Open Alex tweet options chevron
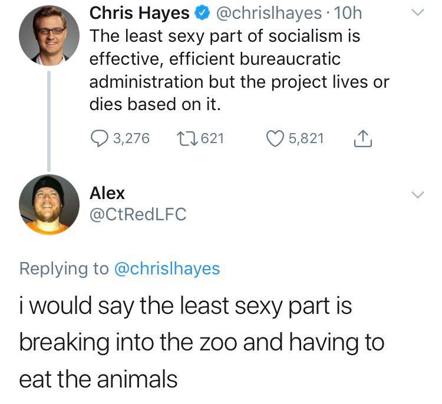Viewport: 442px width, 404px height. click(417, 195)
